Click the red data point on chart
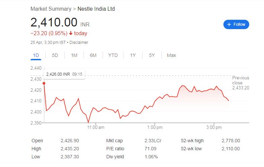Viewport: 264px width, 167px height. tap(44, 83)
